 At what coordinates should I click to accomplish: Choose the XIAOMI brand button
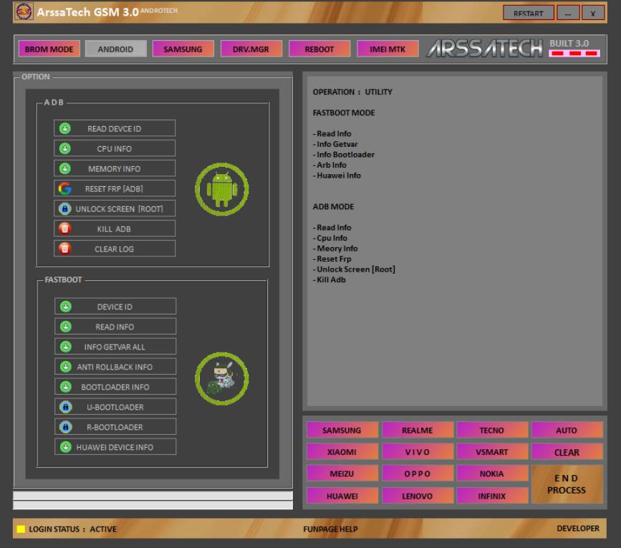click(x=342, y=452)
